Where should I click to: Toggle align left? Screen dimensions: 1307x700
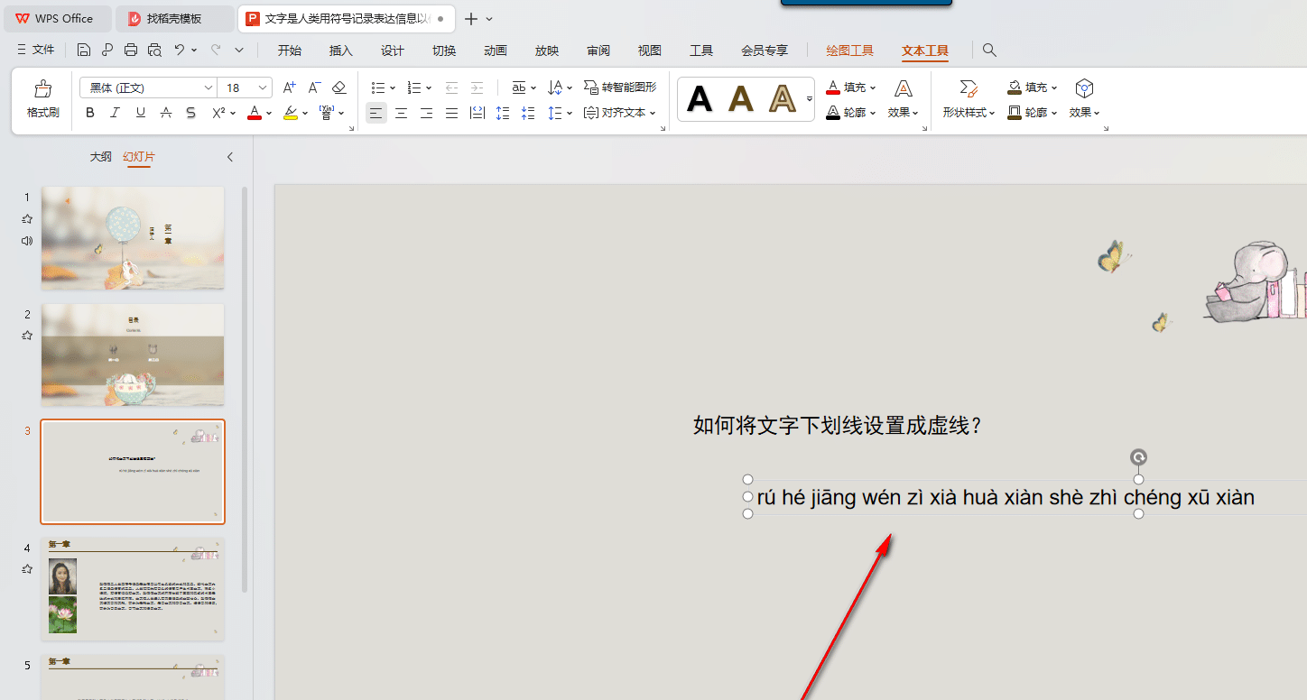click(376, 113)
